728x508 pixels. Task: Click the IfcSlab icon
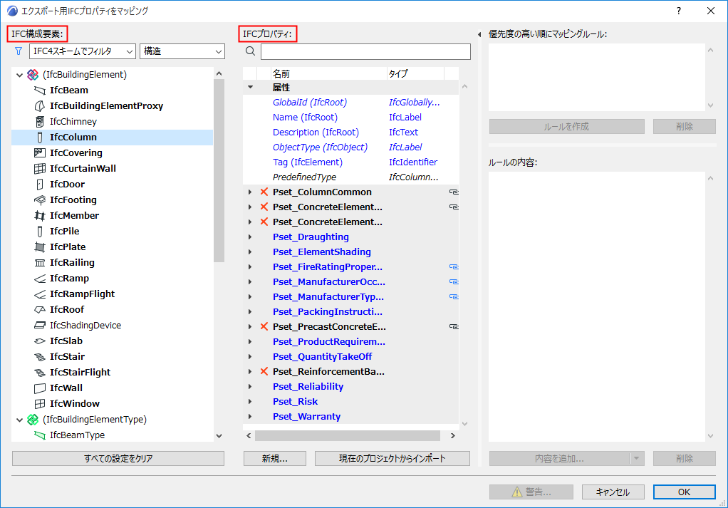pyautogui.click(x=40, y=341)
